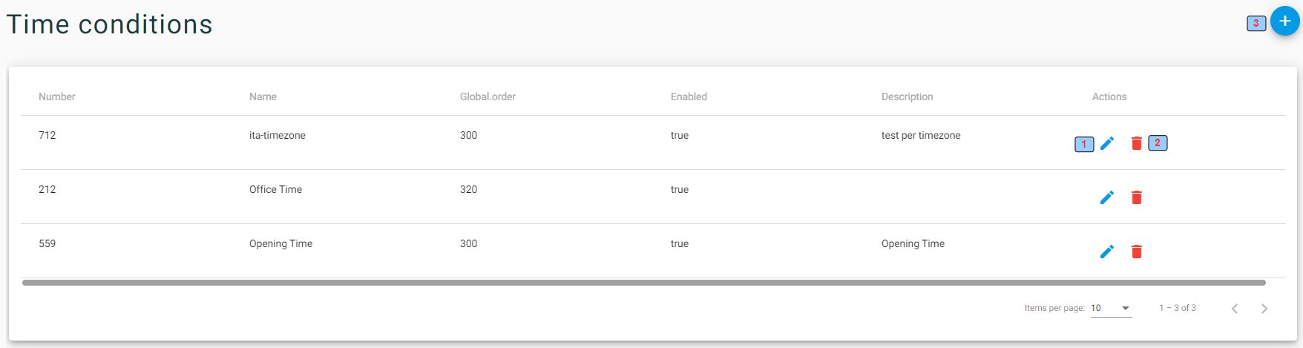Viewport: 1303px width, 348px height.
Task: Delete the Opening Time condition
Action: [1136, 252]
